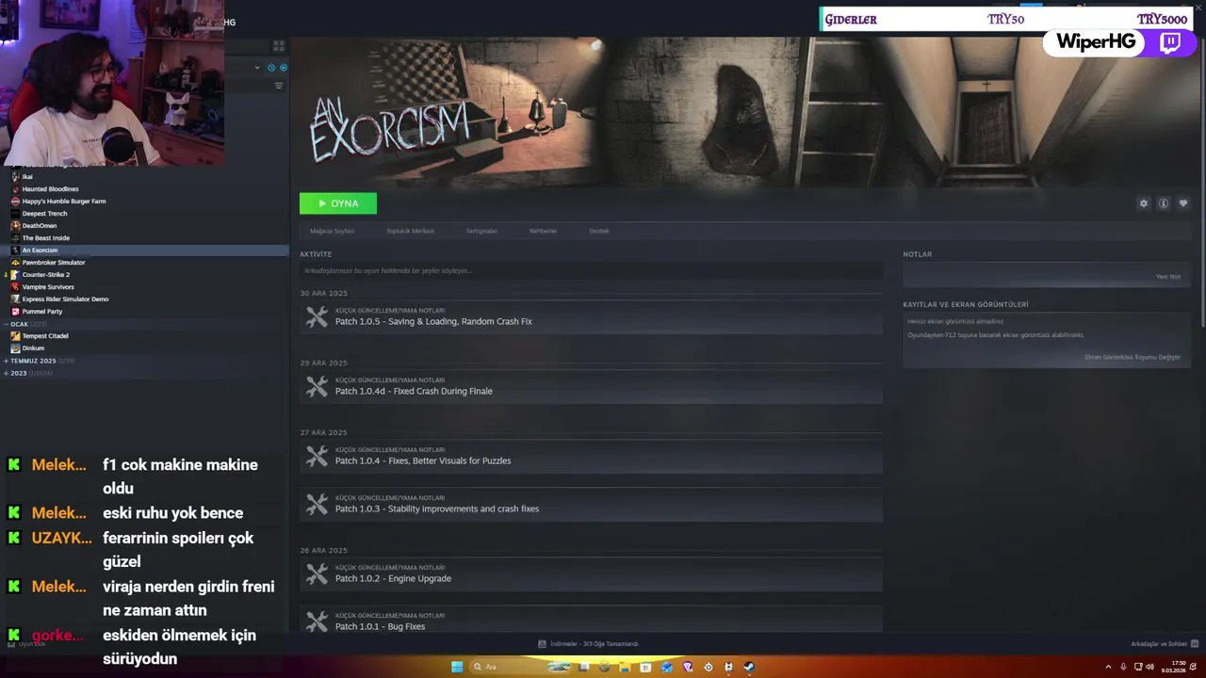Click the green OYNA play button

point(338,203)
